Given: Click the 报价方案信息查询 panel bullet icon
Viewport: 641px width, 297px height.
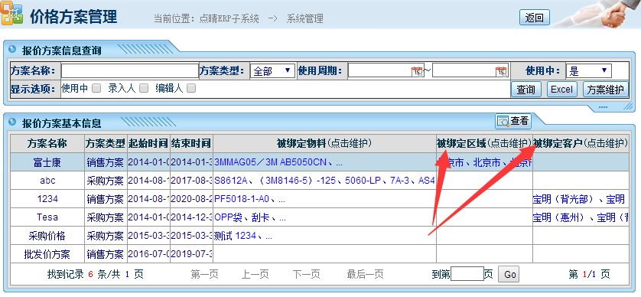Looking at the screenshot, I should coord(12,50).
